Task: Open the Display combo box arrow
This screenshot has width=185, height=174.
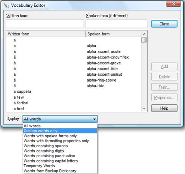Action: (x=94, y=119)
